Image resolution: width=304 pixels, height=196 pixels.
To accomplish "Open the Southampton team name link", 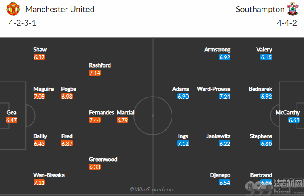I will click(260, 9).
